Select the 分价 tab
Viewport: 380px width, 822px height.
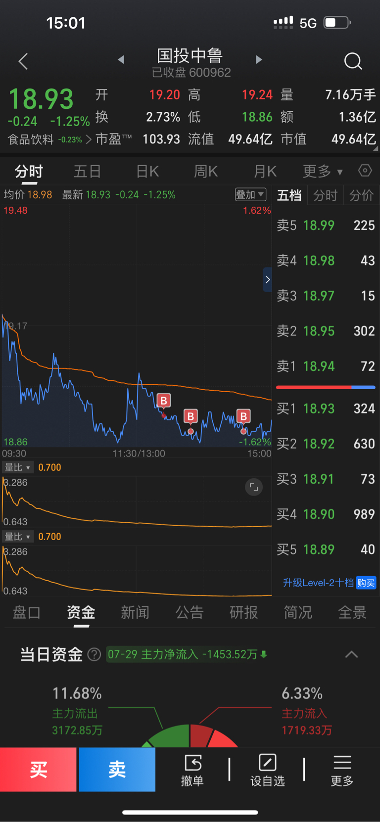tap(361, 195)
